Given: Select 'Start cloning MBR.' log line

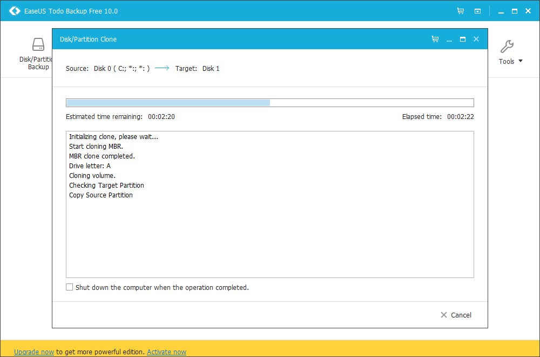Looking at the screenshot, I should tap(96, 146).
